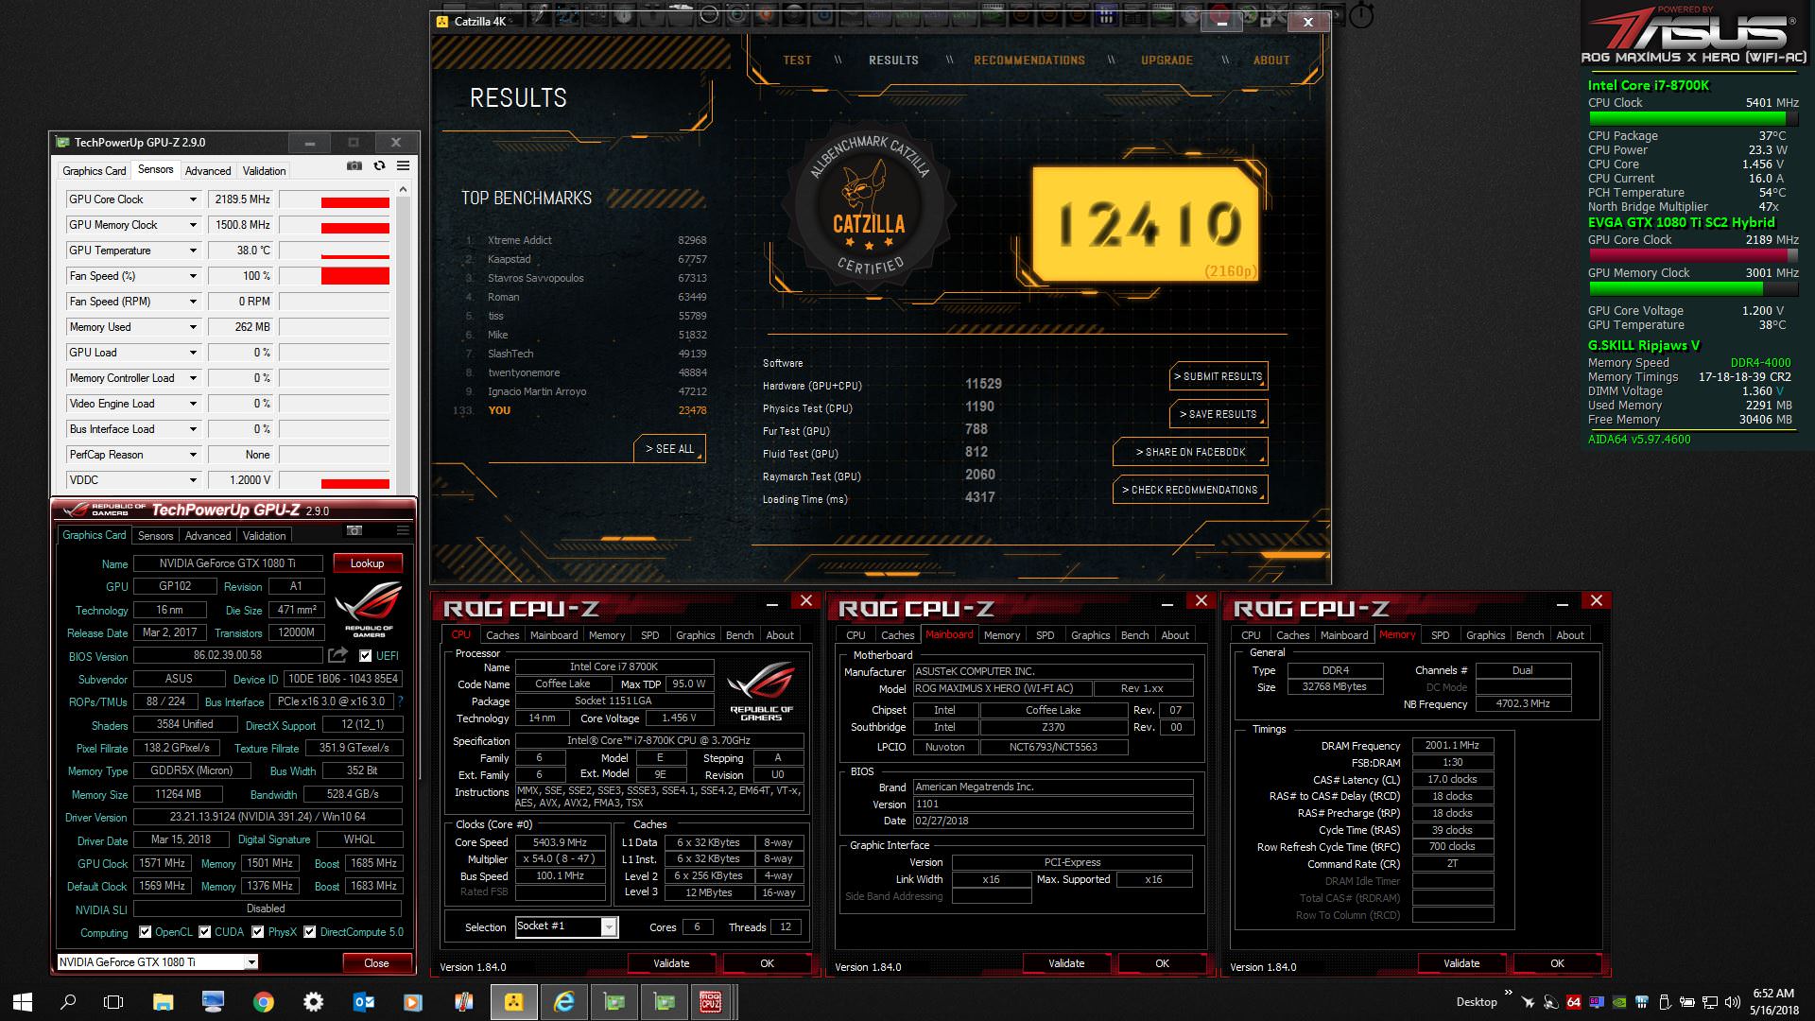
Task: Open File Explorer from taskbar
Action: pos(164,1002)
